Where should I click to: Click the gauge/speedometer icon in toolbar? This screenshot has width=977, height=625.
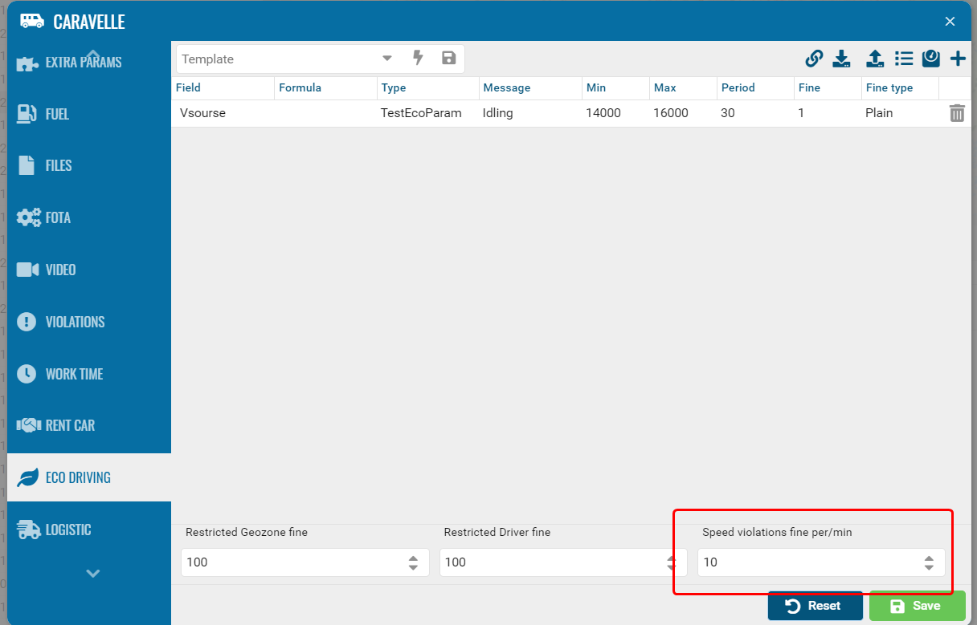point(930,59)
